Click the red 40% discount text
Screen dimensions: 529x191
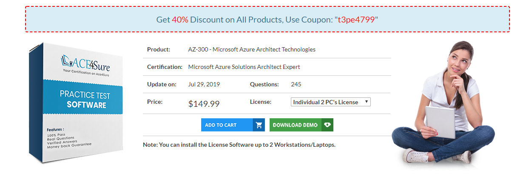pyautogui.click(x=180, y=20)
